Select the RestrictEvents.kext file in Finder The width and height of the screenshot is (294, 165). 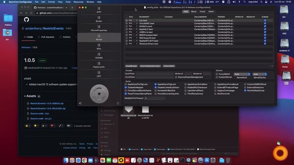pyautogui.click(x=129, y=112)
